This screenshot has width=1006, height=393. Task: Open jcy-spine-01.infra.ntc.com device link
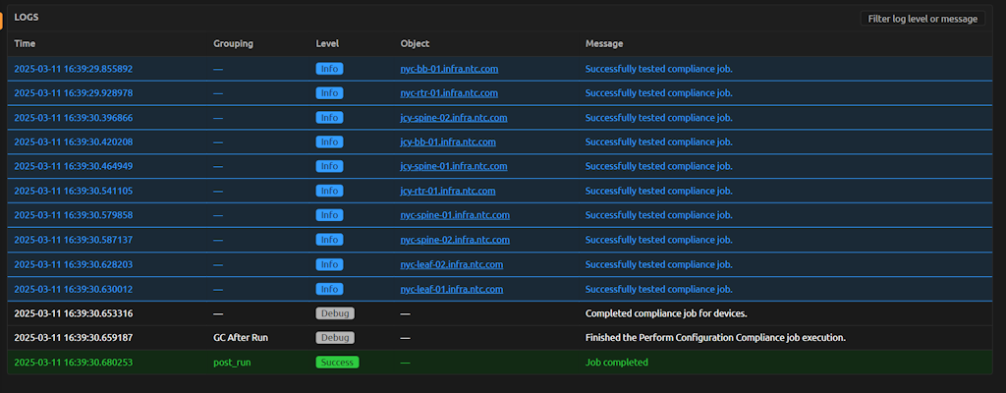[x=453, y=166]
